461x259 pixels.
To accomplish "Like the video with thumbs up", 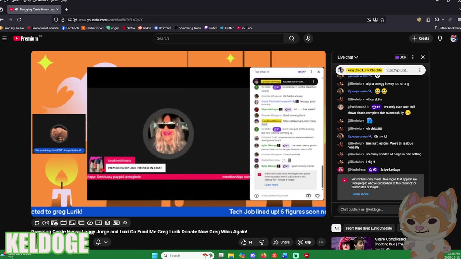I will pyautogui.click(x=247, y=242).
